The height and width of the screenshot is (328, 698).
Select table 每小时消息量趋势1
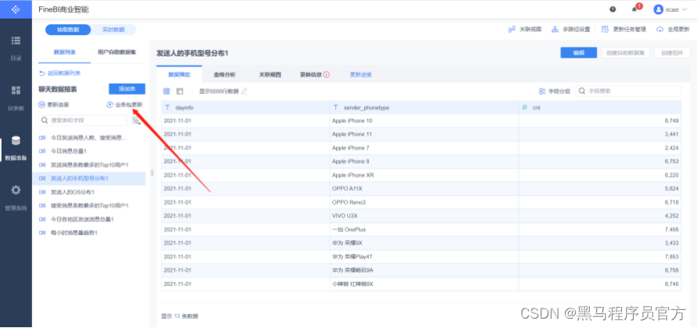tap(89, 232)
